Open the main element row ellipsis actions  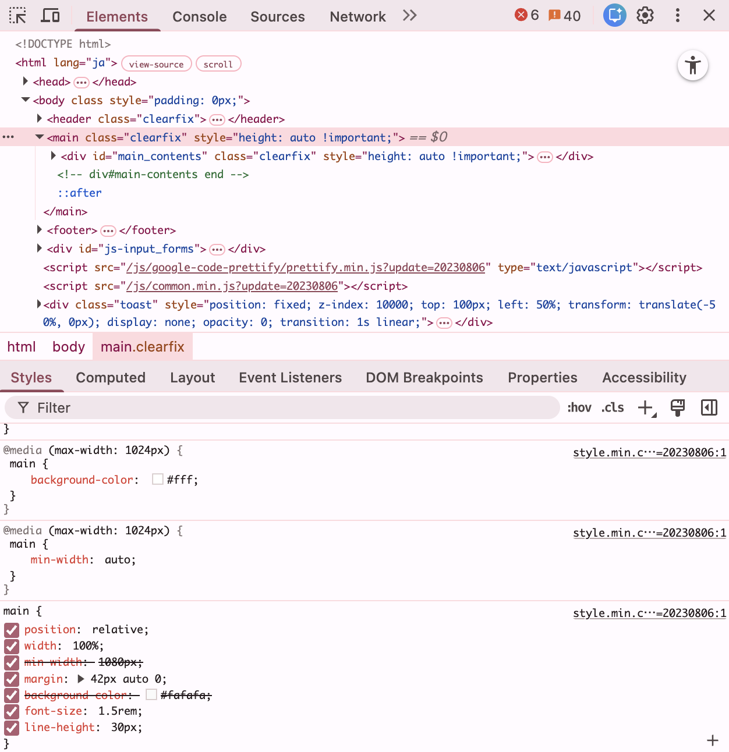8,137
